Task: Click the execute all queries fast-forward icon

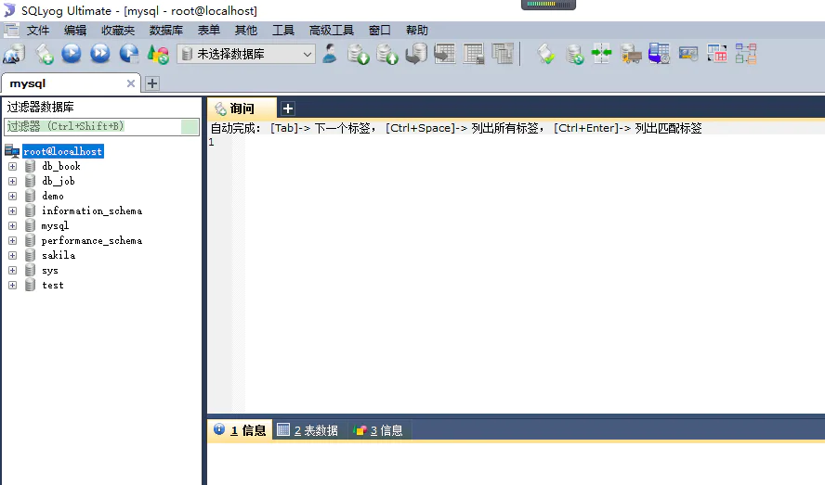Action: pyautogui.click(x=100, y=54)
